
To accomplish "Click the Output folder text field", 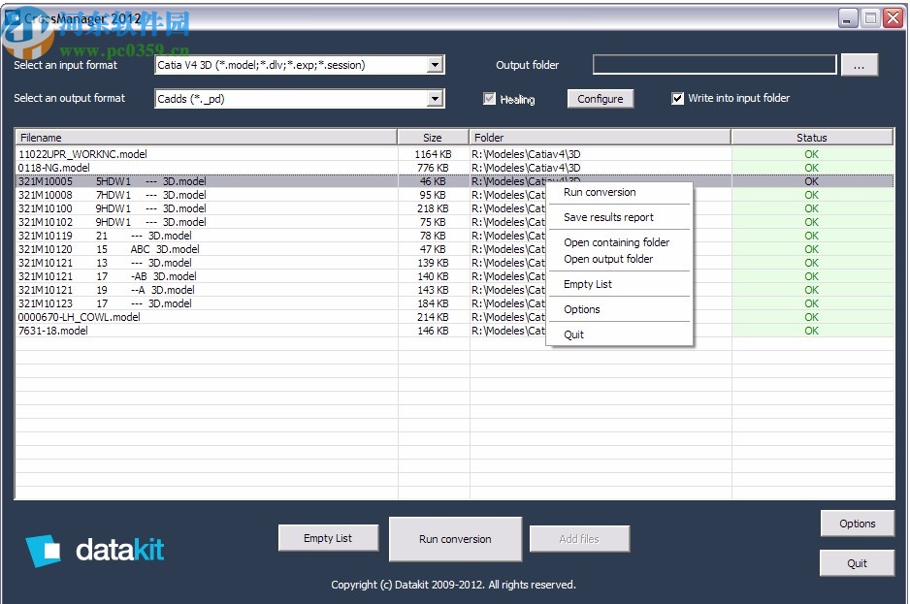I will [x=714, y=64].
